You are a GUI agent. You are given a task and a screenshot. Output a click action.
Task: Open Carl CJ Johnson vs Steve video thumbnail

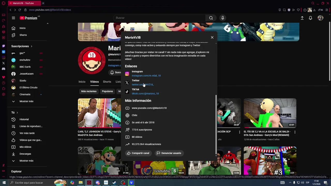99,113
